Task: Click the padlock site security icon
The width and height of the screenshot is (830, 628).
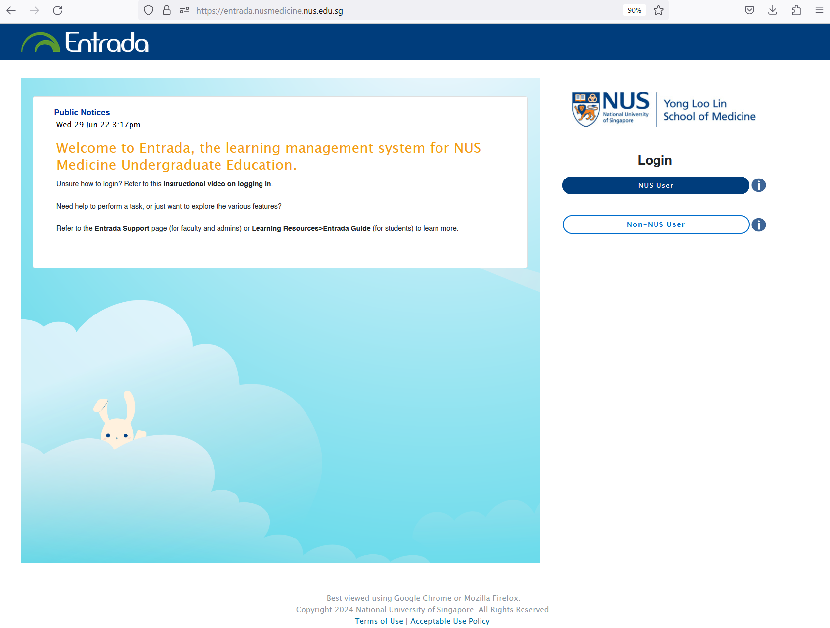Action: 167,10
